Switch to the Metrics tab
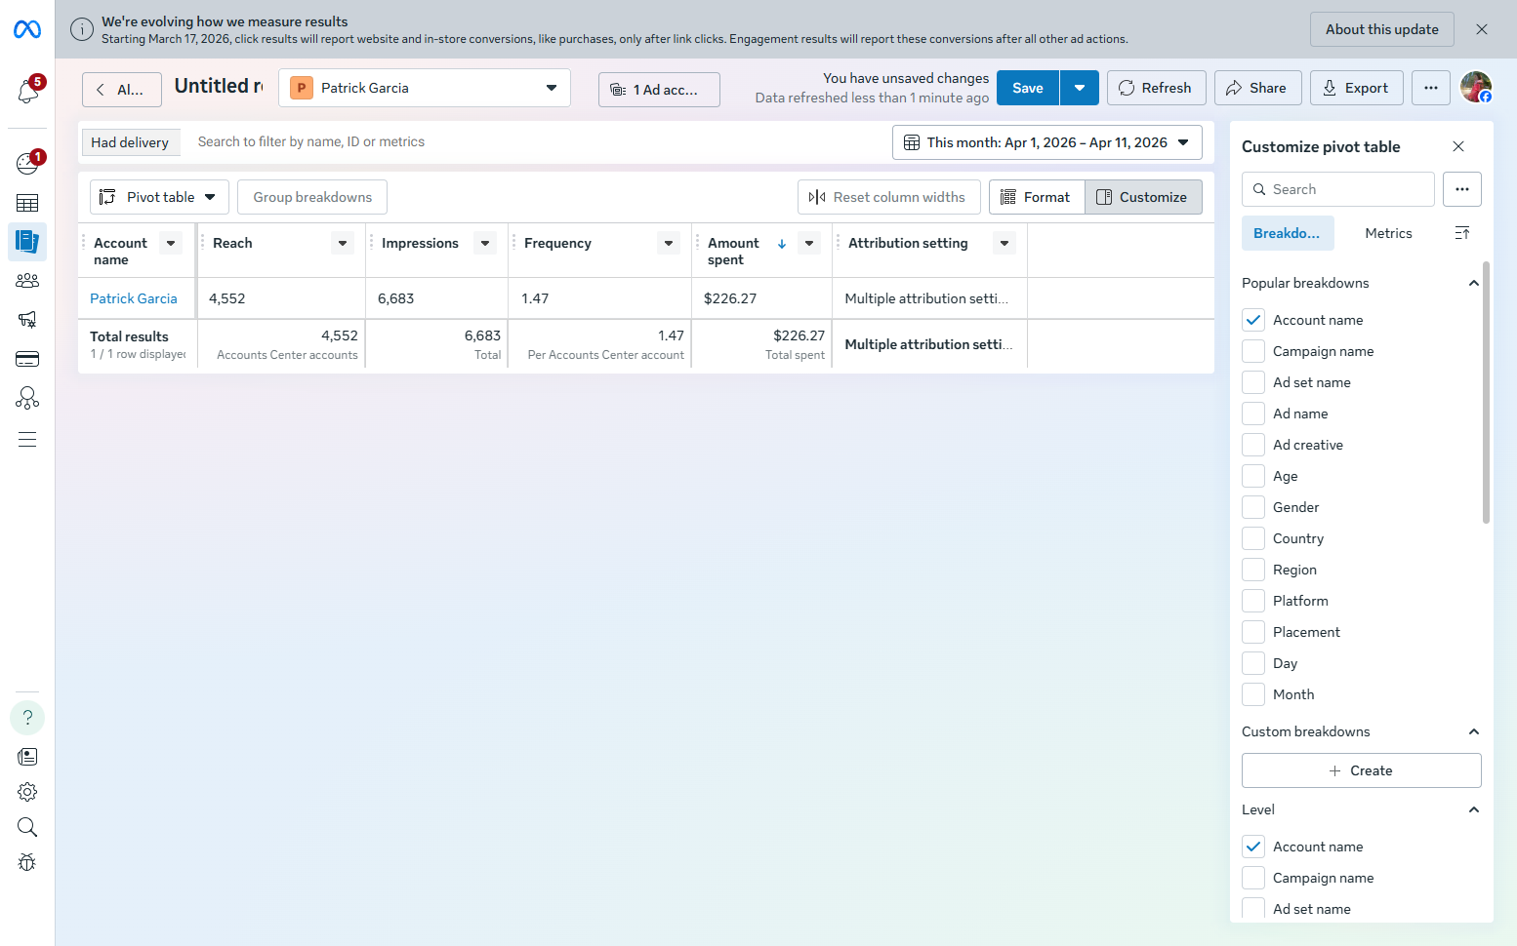Viewport: 1517px width, 946px height. [1388, 233]
